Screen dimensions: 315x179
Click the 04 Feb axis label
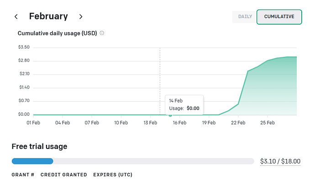[63, 123]
